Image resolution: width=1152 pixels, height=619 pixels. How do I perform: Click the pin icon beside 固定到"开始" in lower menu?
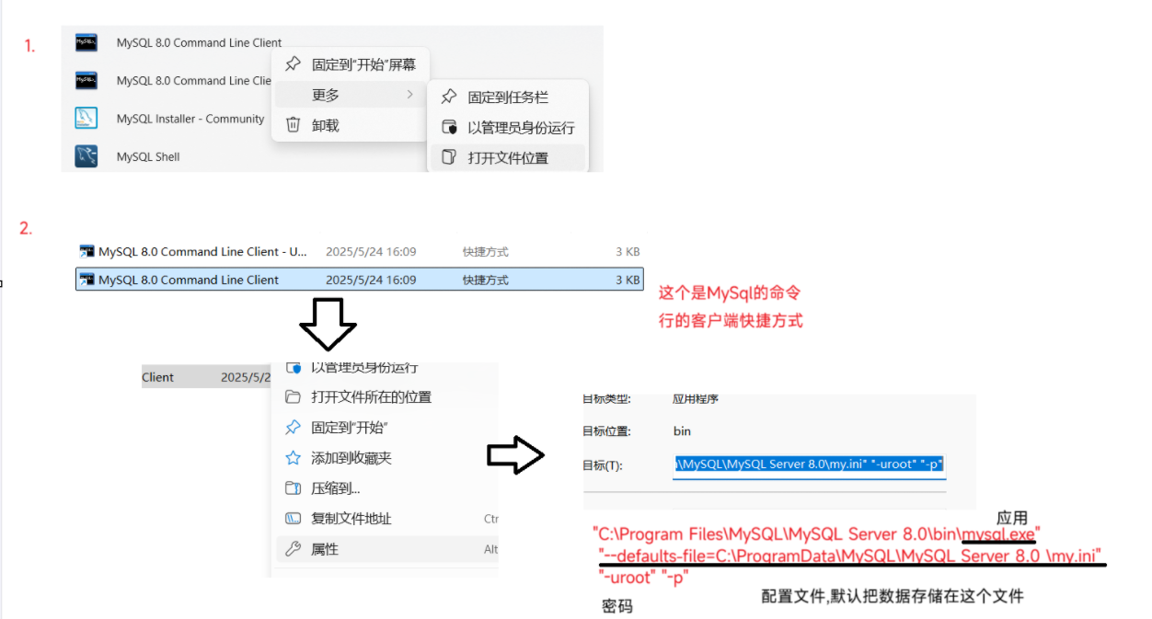click(x=293, y=428)
